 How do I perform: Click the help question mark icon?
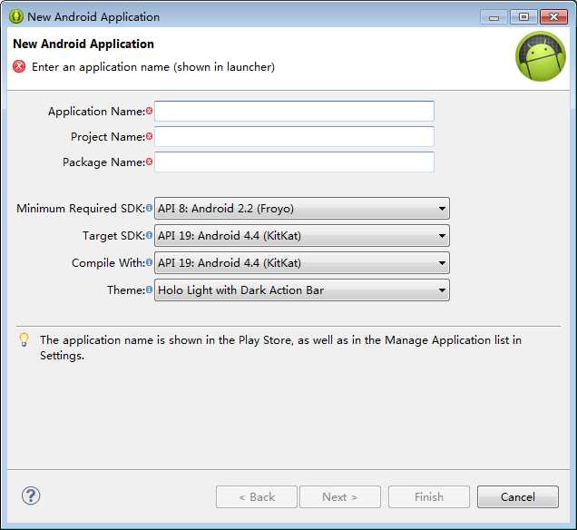click(x=31, y=496)
